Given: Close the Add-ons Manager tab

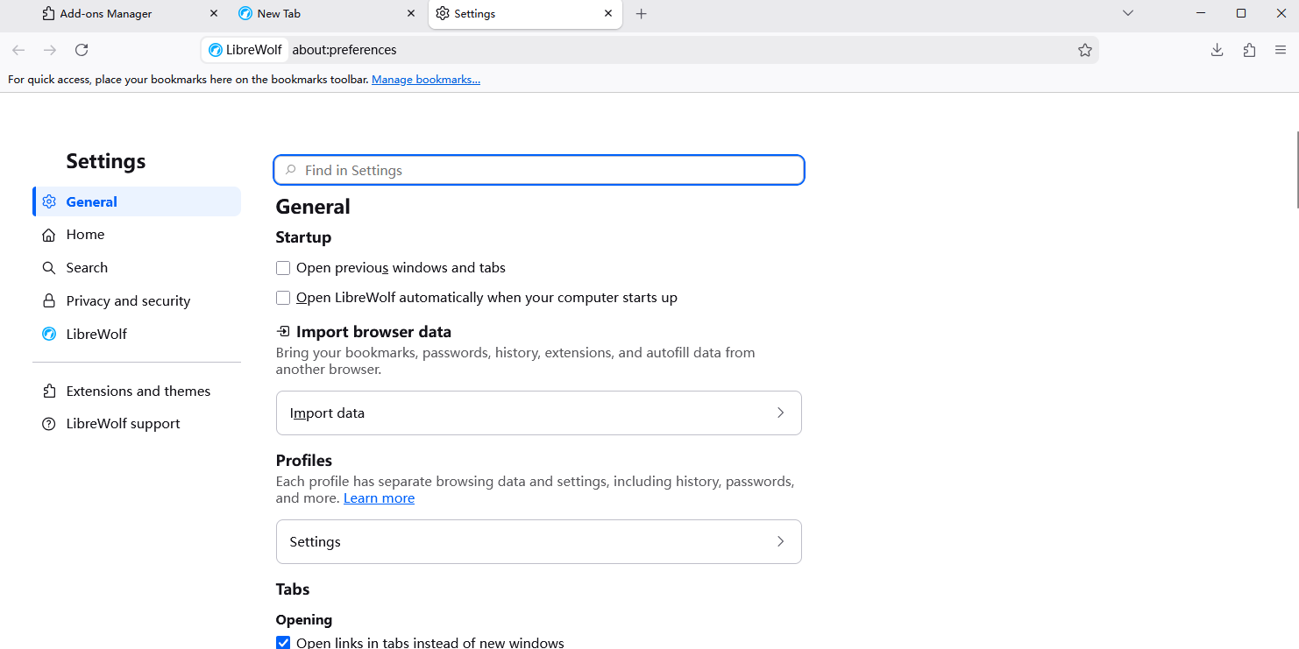Looking at the screenshot, I should pyautogui.click(x=214, y=14).
